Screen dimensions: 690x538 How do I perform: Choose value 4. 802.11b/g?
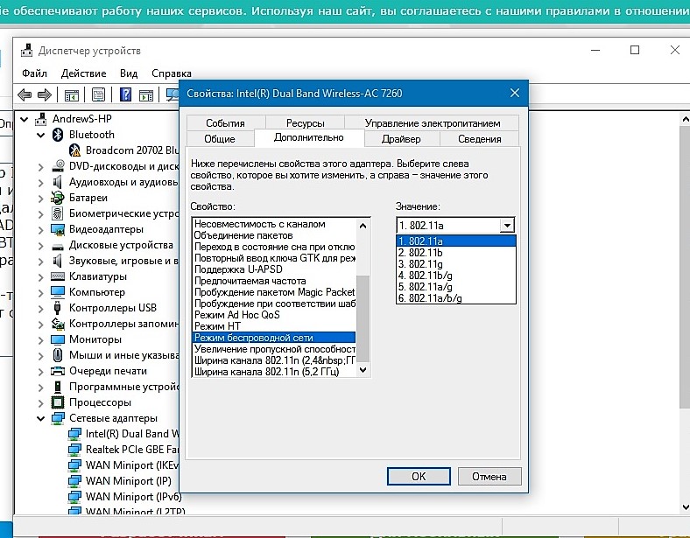[456, 276]
